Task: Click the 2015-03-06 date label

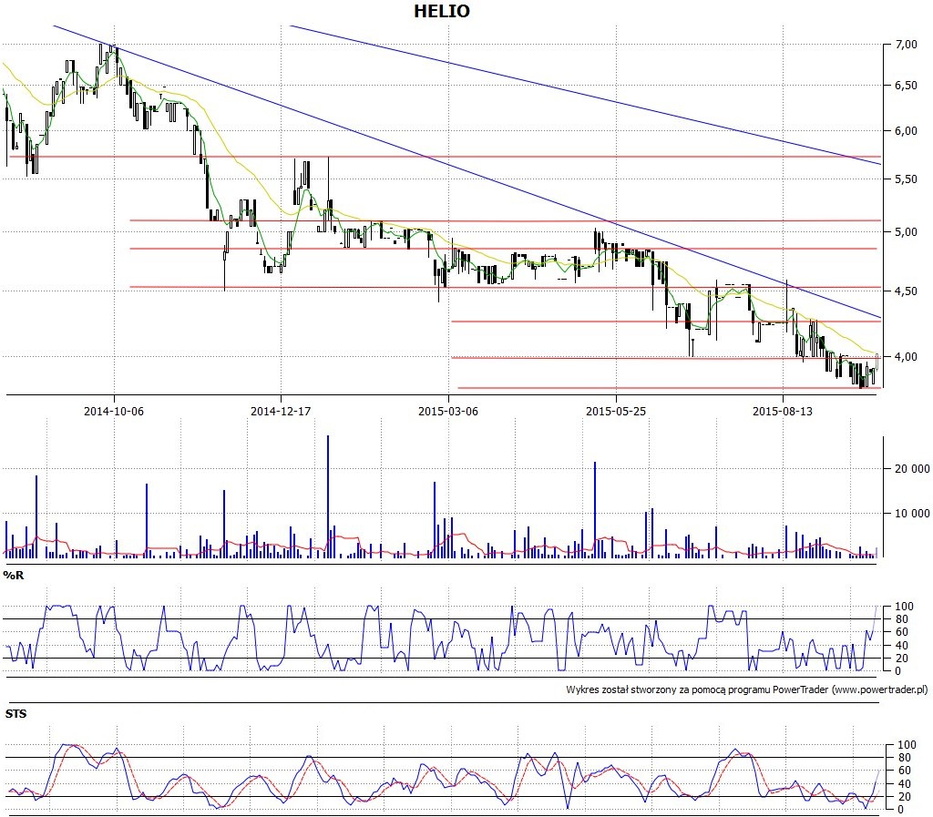Action: click(x=448, y=411)
